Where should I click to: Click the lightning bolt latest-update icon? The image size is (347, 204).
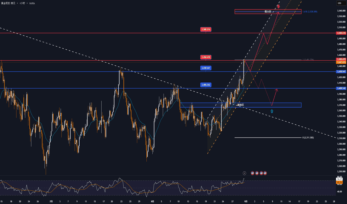pyautogui.click(x=244, y=173)
